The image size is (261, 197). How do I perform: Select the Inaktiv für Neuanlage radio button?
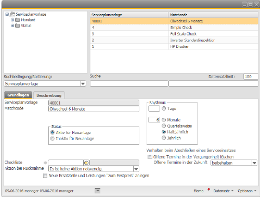pos(53,139)
